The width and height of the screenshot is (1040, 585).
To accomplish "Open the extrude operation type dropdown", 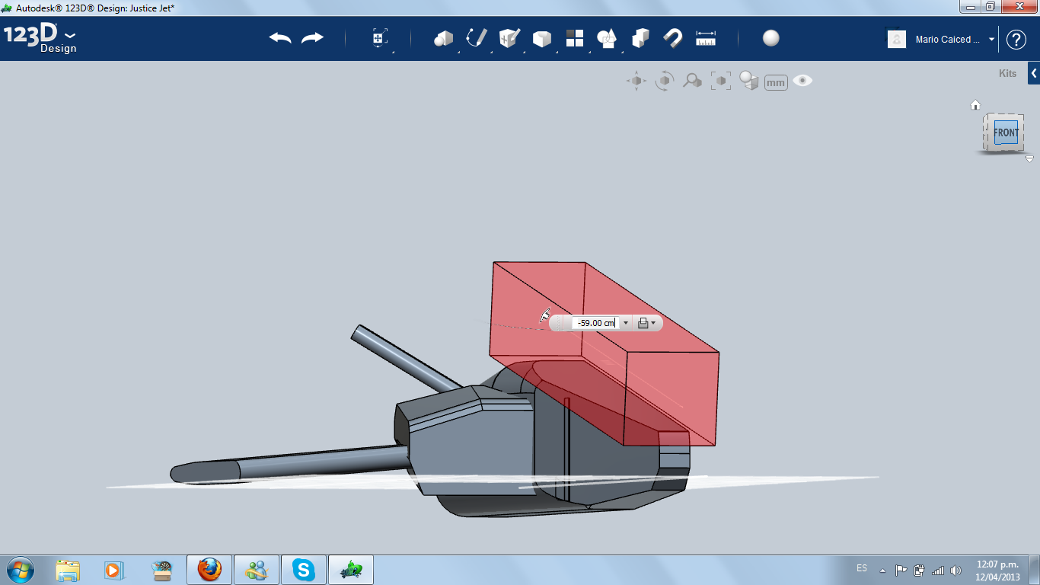I will click(x=646, y=323).
